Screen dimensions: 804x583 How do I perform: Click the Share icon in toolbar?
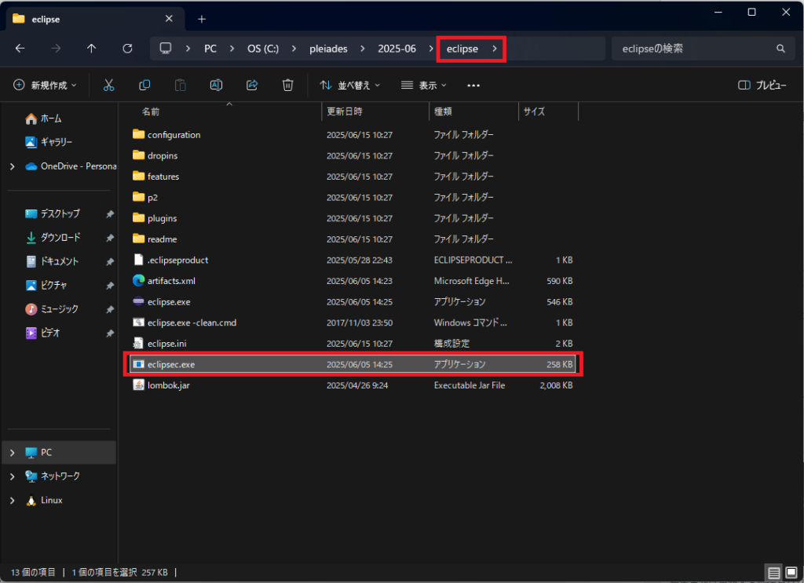click(x=252, y=85)
